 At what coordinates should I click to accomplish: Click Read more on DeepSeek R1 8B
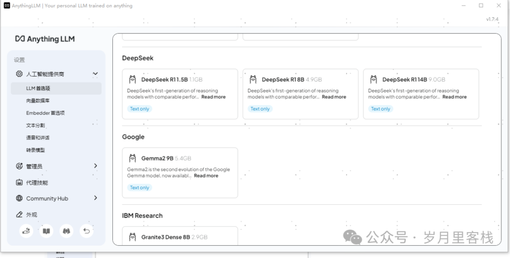[334, 97]
